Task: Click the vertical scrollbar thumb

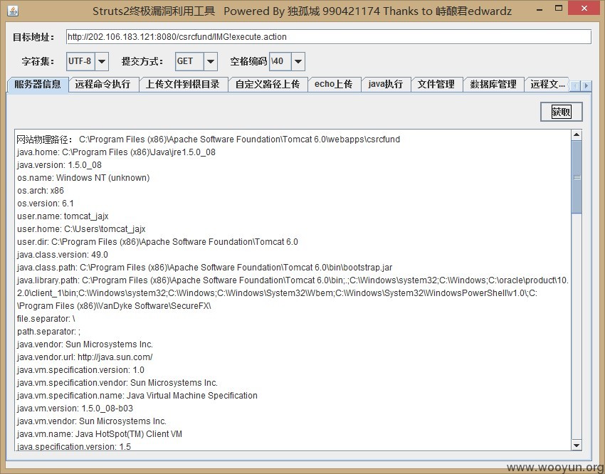Action: pos(577,177)
